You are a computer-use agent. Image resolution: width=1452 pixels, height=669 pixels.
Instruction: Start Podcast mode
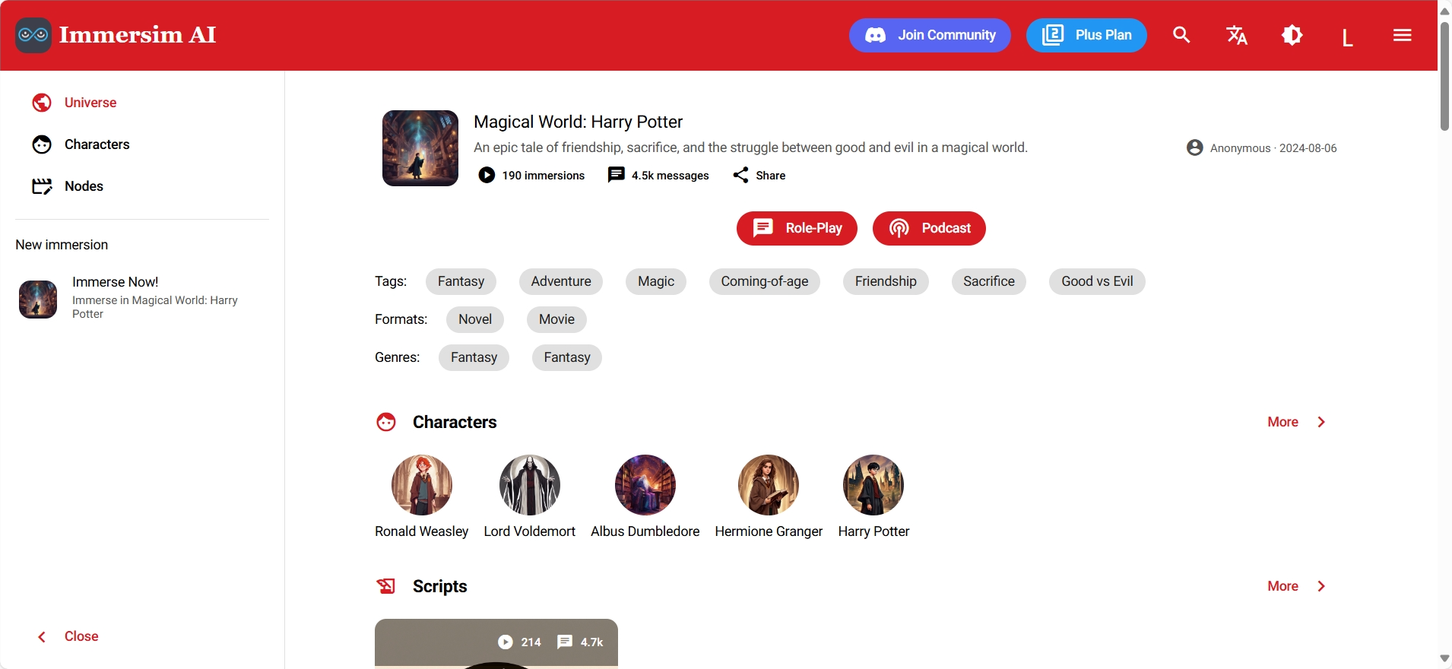[929, 228]
